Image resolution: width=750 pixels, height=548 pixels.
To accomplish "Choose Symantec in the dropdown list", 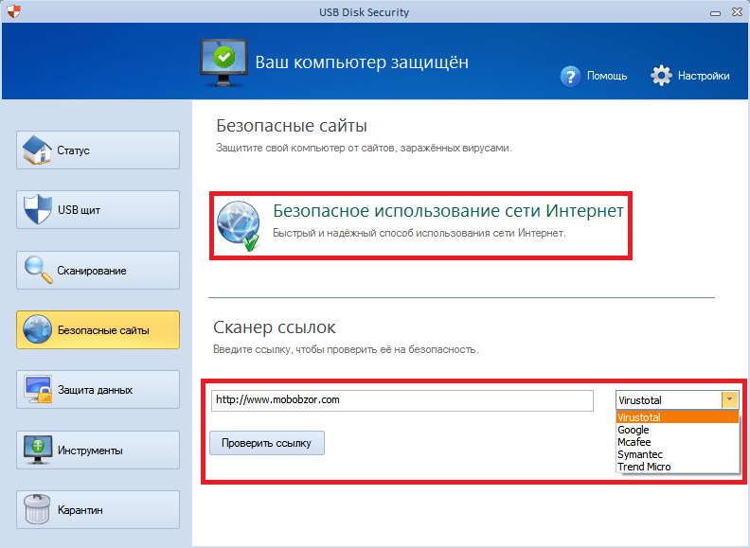I will pos(677,454).
